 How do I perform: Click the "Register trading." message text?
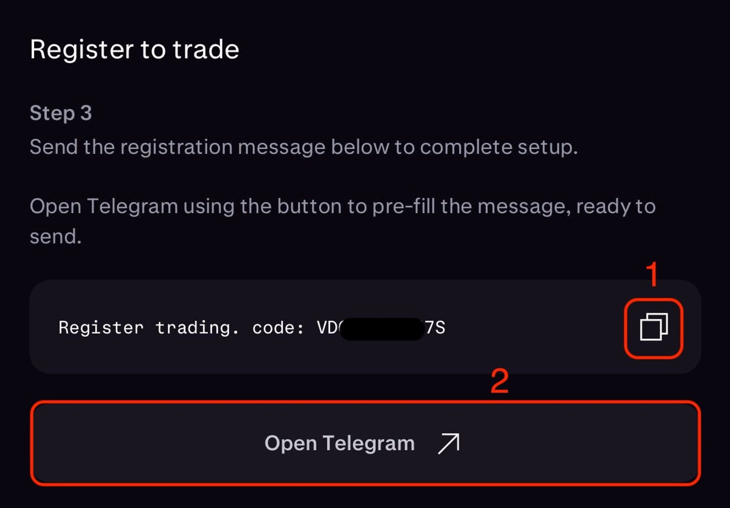point(148,328)
